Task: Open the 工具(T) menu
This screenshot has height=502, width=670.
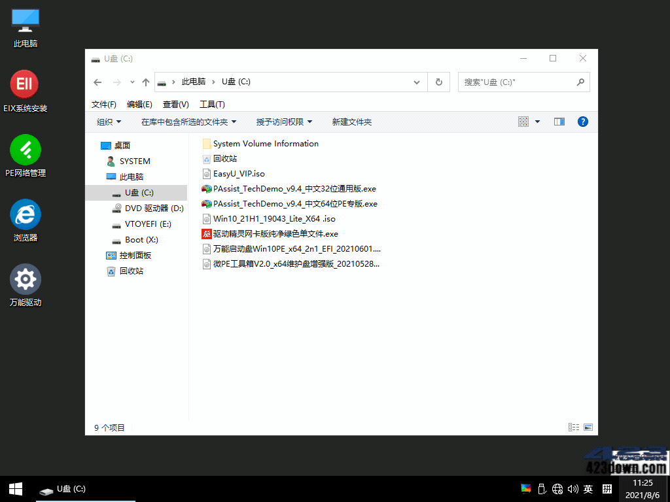Action: [212, 104]
